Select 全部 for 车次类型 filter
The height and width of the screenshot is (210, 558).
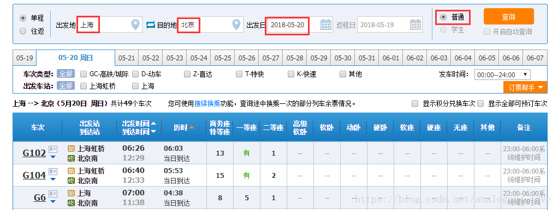pos(66,74)
